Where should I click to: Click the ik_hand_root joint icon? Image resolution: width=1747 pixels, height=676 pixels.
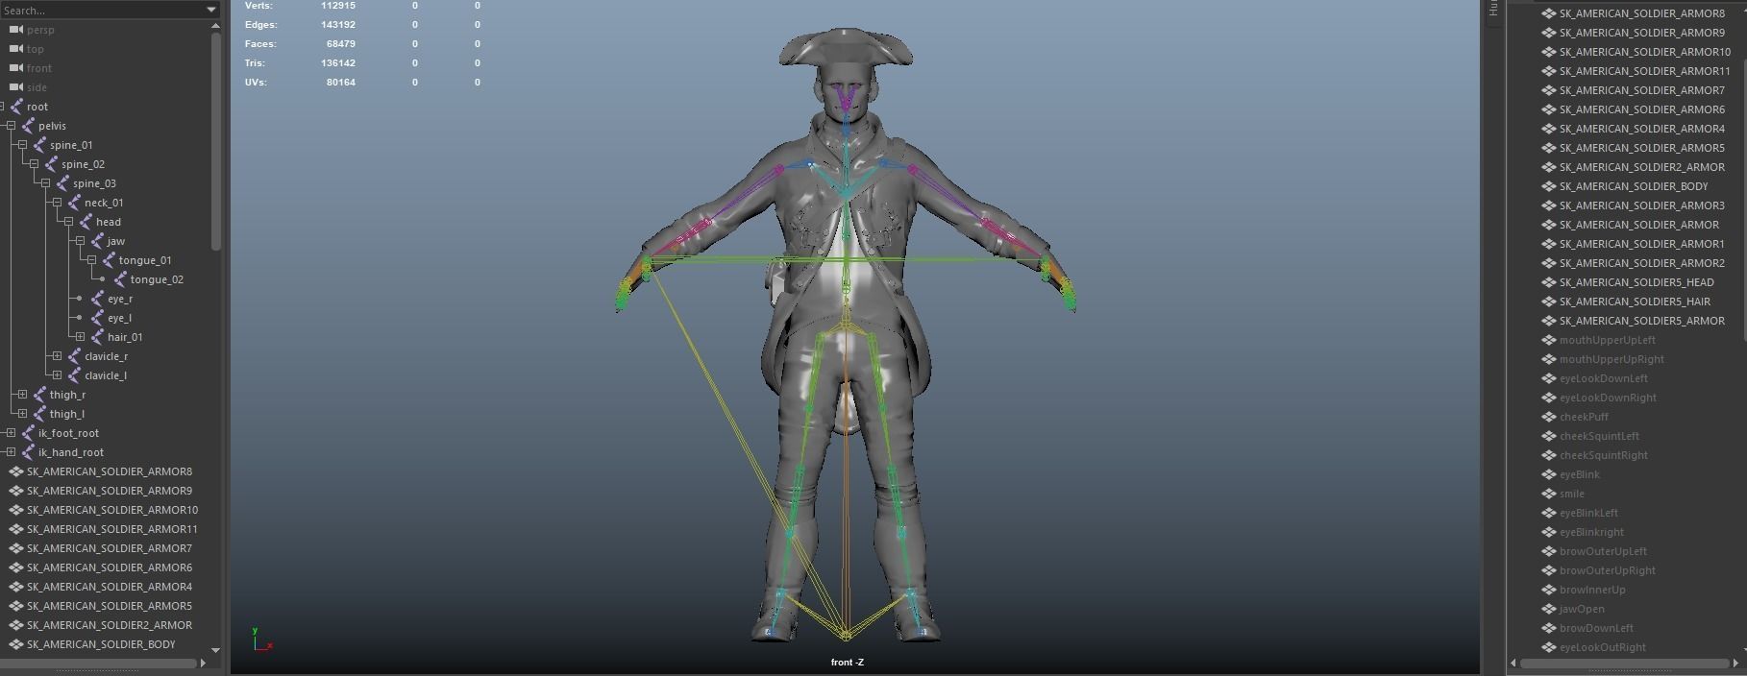point(28,452)
